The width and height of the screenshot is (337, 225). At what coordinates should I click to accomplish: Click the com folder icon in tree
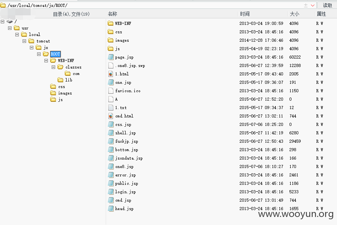click(68, 73)
